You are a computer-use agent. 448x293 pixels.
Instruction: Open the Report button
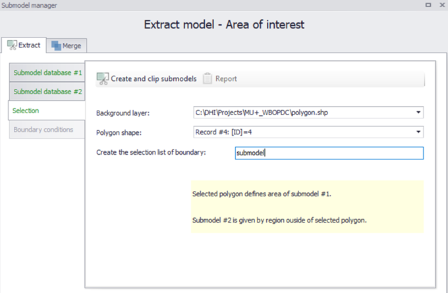[220, 78]
